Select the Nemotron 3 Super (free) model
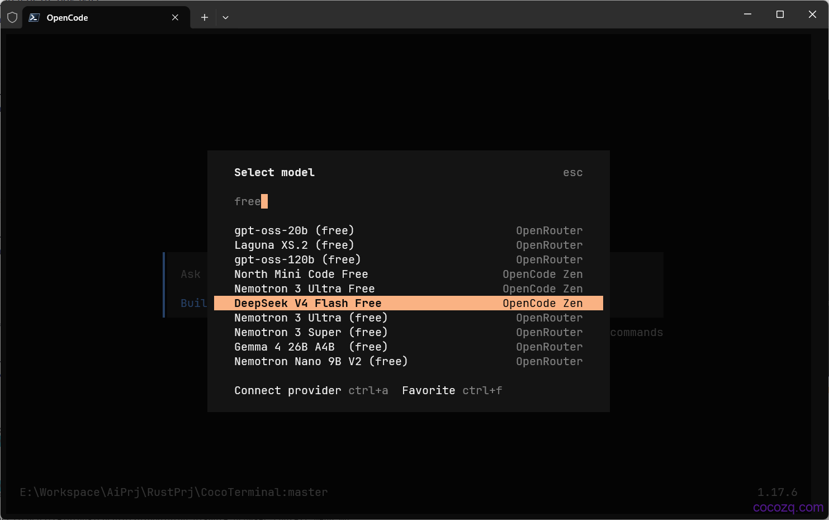The width and height of the screenshot is (829, 520). [x=409, y=332]
